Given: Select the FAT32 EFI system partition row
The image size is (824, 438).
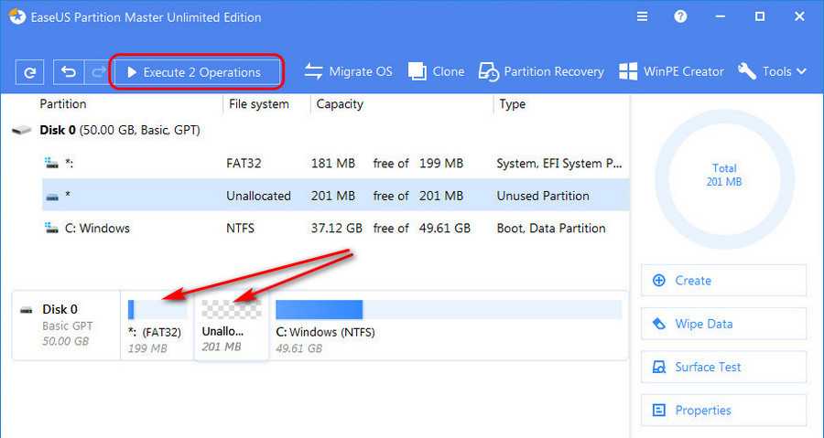Looking at the screenshot, I should coord(335,163).
